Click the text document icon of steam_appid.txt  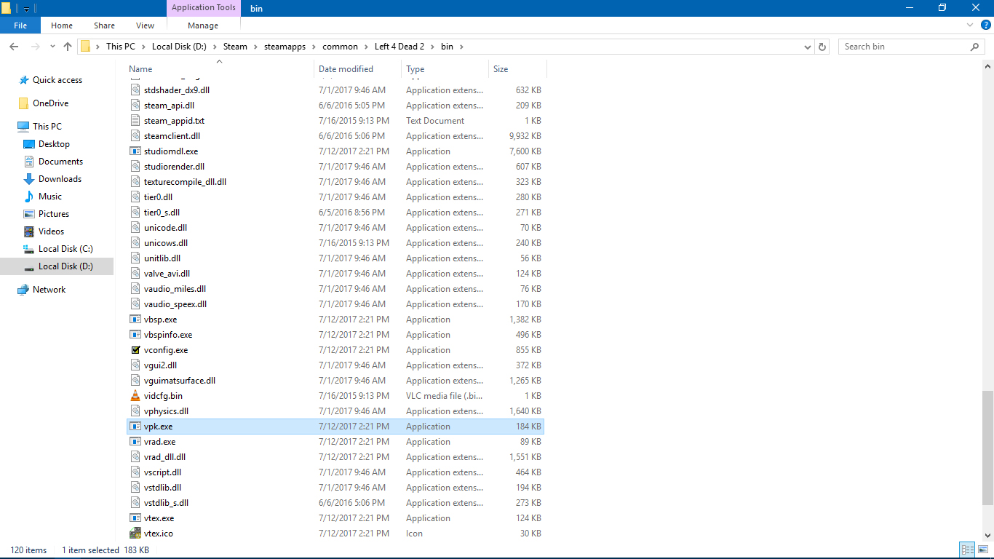click(x=135, y=121)
